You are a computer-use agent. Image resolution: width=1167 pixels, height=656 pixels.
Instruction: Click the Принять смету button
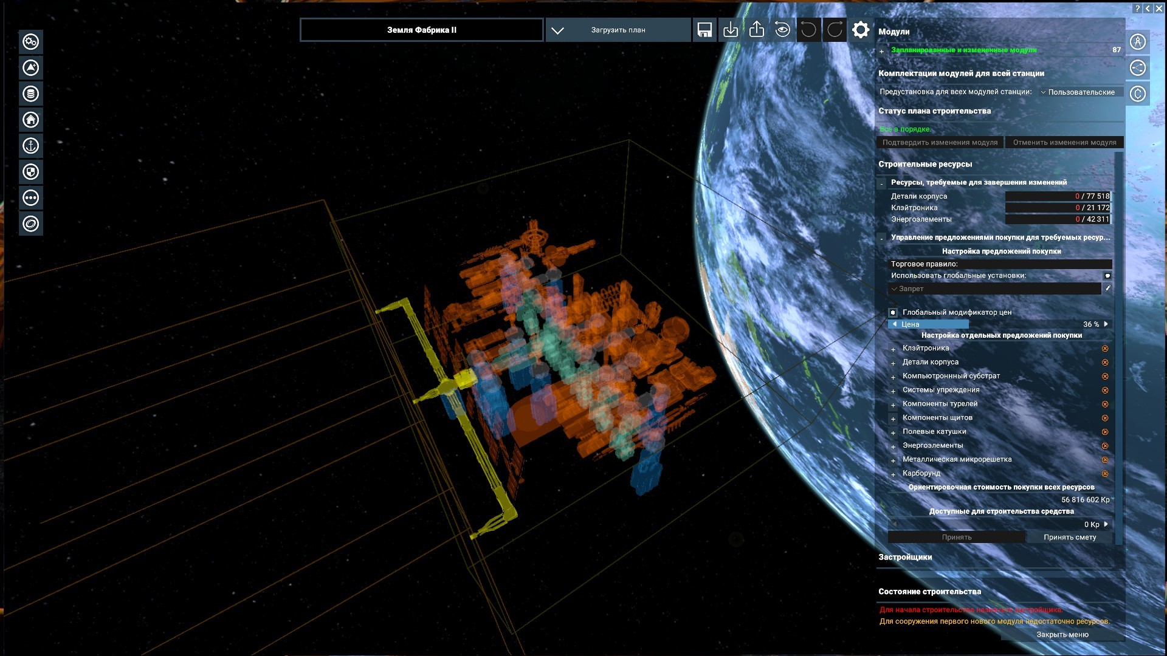1069,537
